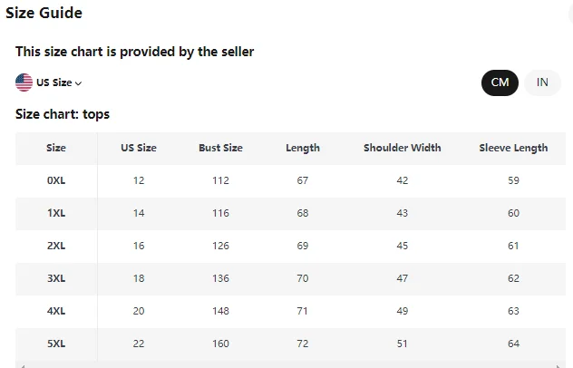Select the 5XL size row label

[56, 344]
